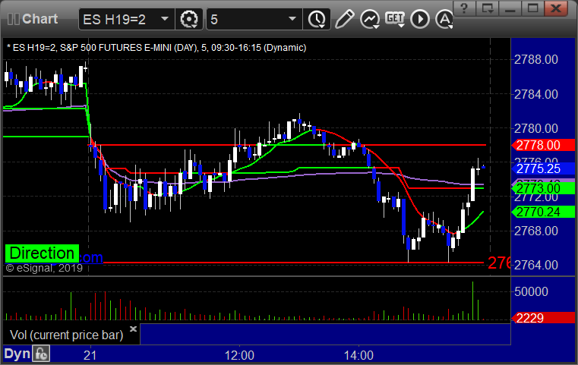Image resolution: width=578 pixels, height=365 pixels.
Task: Click the green Direction label
Action: tap(42, 253)
